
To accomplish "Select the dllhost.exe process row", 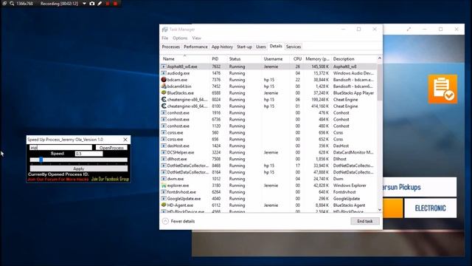I will coord(268,159).
